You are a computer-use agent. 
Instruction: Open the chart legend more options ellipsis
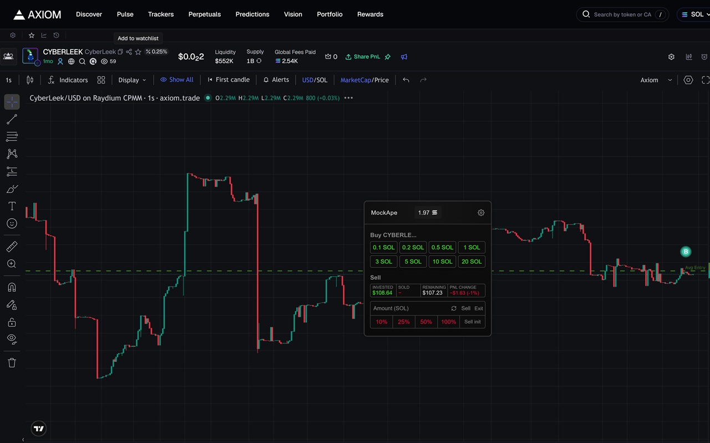[348, 98]
